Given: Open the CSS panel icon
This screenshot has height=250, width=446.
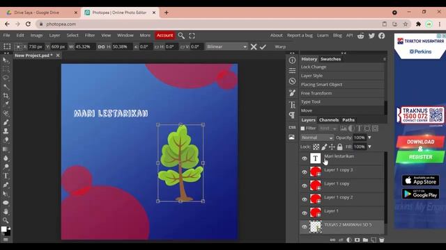Looking at the screenshot, I should tap(292, 127).
